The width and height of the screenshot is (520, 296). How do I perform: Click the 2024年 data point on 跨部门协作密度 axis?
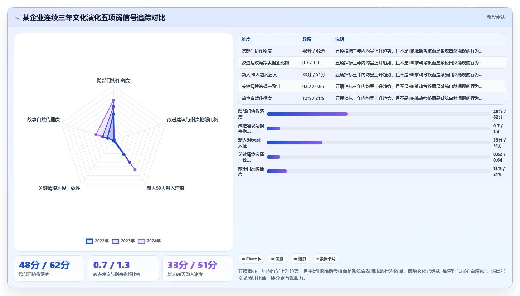[x=113, y=100]
